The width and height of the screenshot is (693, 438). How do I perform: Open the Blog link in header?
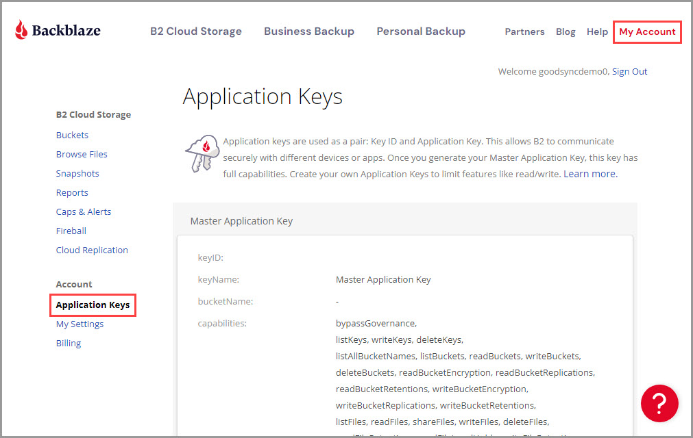point(566,31)
